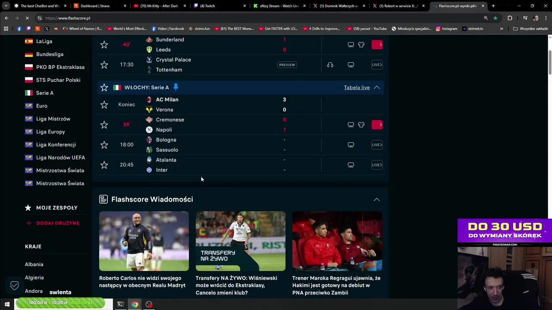Favorite the Crystal Palace vs Tottenham match star

pos(104,65)
